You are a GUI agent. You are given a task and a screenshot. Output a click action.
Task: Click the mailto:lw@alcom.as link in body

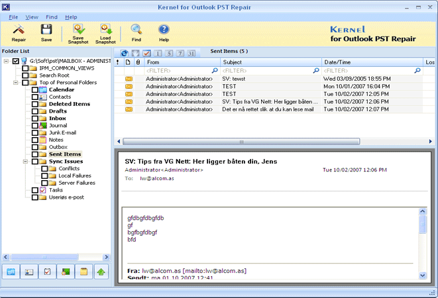(x=215, y=271)
